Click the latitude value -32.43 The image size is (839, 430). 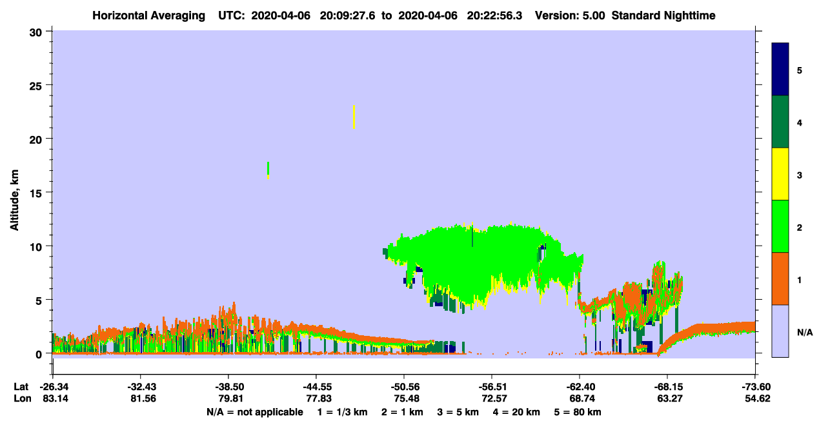[x=140, y=387]
